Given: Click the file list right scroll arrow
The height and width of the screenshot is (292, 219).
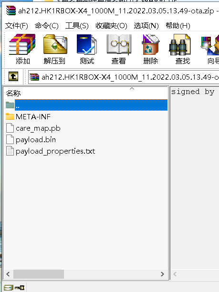Looking at the screenshot, I should 162,274.
